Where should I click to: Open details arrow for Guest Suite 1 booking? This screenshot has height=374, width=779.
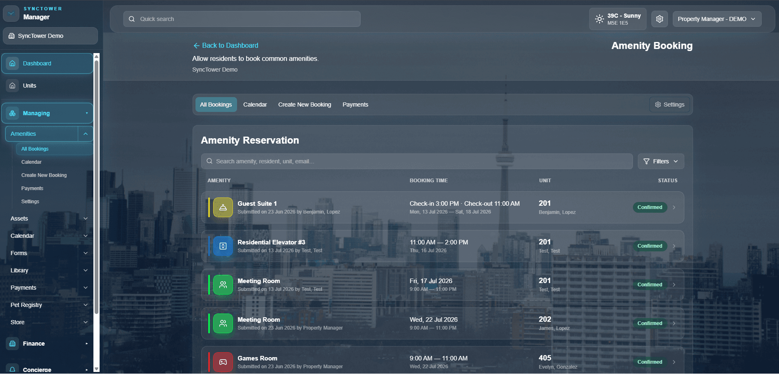[x=674, y=207]
